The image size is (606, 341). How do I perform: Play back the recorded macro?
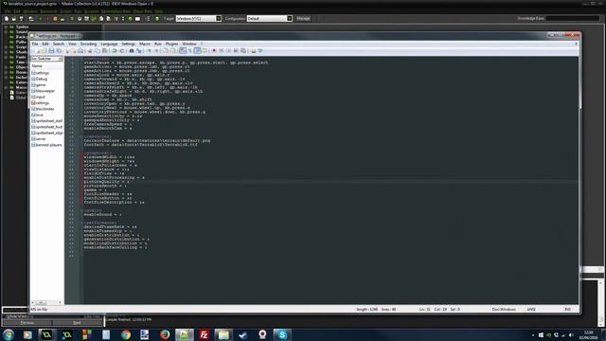[x=228, y=50]
